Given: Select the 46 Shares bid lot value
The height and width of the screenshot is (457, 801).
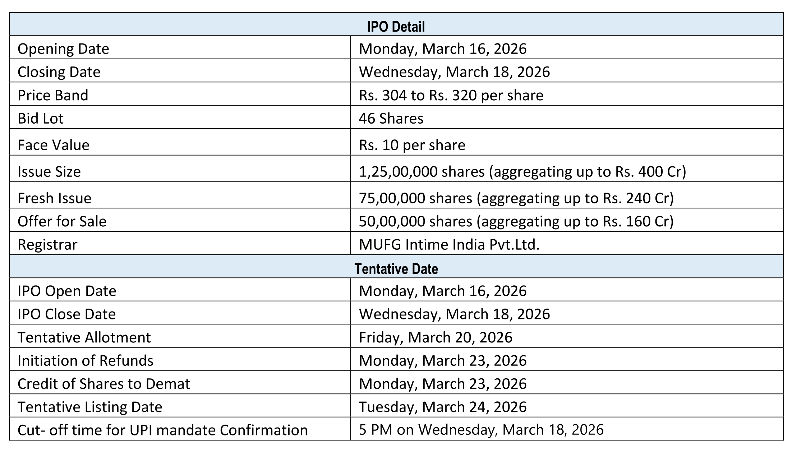Looking at the screenshot, I should pyautogui.click(x=391, y=118).
